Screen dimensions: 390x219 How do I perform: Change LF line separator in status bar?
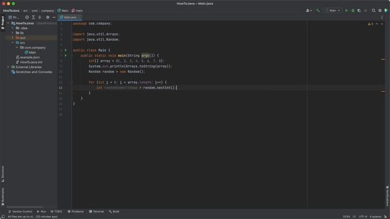354,217
